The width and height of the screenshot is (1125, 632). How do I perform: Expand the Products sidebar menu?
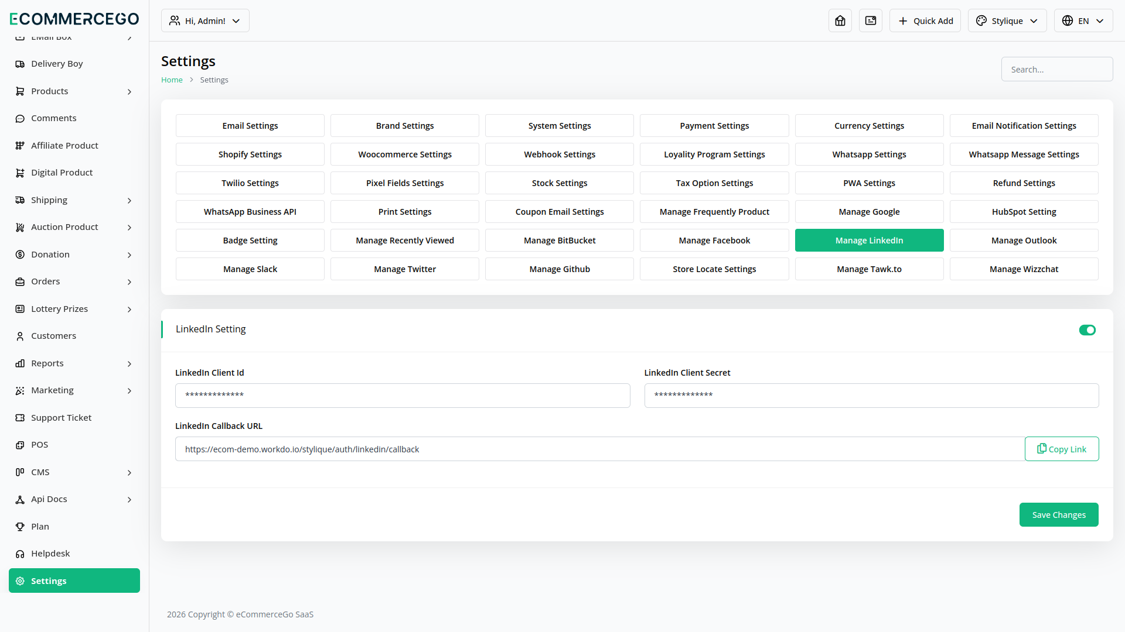[x=74, y=91]
